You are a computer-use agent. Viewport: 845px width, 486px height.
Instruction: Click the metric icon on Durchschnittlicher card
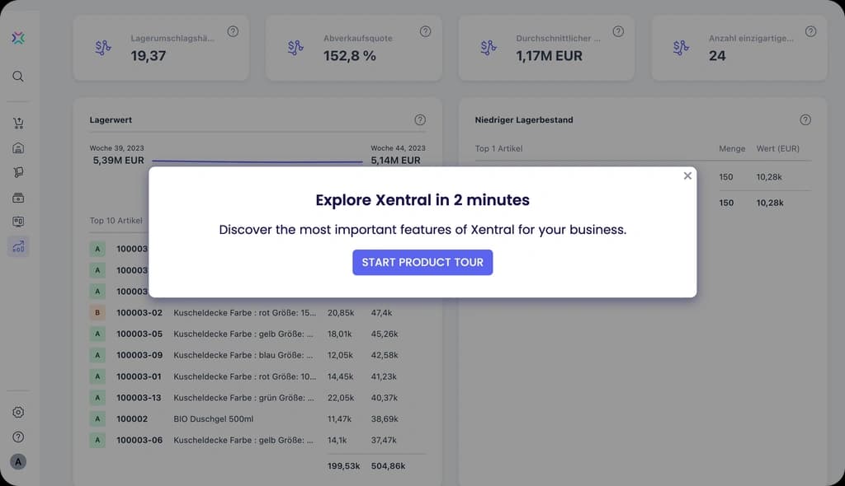click(489, 48)
